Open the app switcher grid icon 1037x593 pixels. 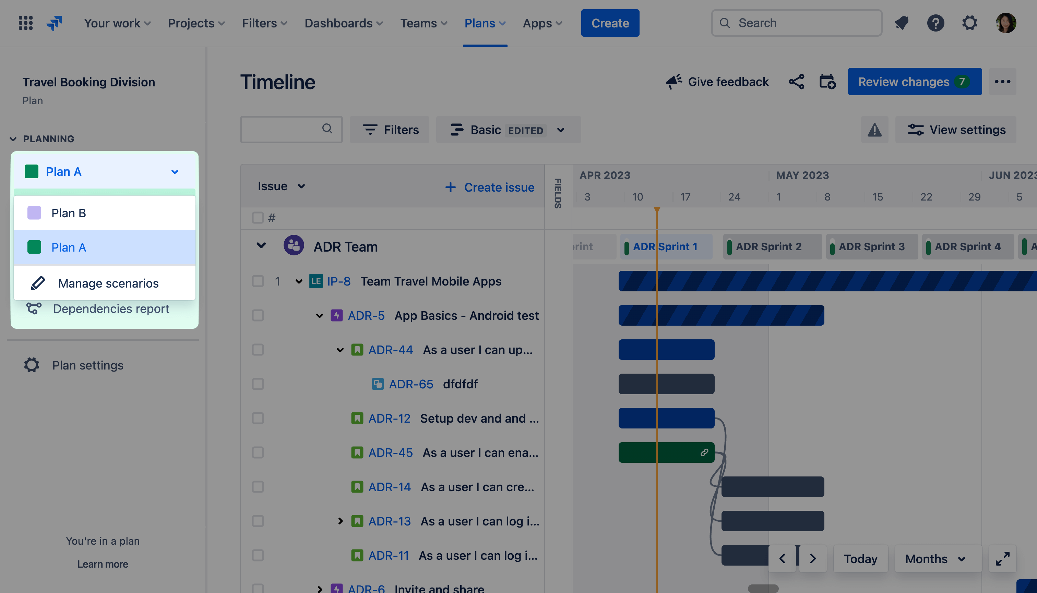coord(25,23)
